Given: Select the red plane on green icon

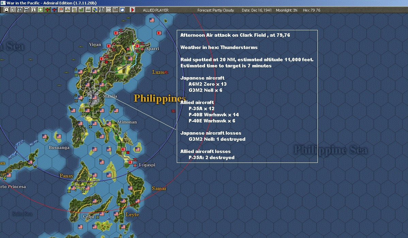Looking at the screenshot, I should coord(47,10).
